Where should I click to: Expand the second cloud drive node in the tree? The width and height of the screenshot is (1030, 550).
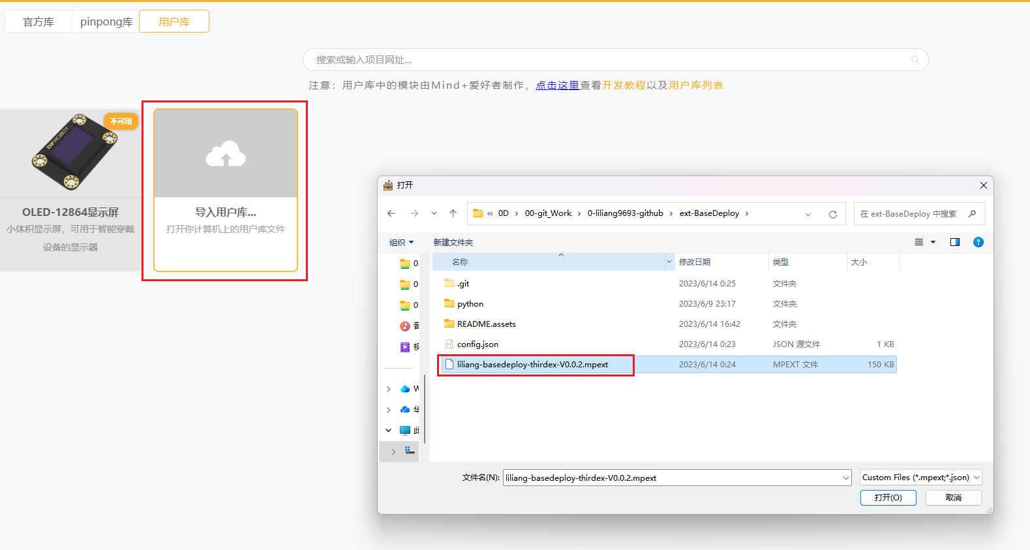point(389,410)
